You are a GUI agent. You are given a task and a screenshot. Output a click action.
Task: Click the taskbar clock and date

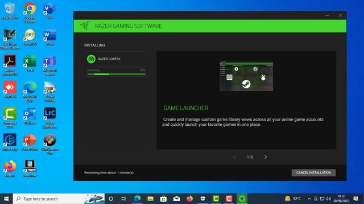(x=341, y=199)
